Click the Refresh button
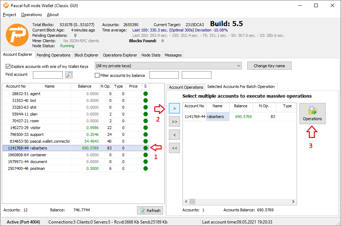This screenshot has height=226, width=341. pyautogui.click(x=150, y=210)
